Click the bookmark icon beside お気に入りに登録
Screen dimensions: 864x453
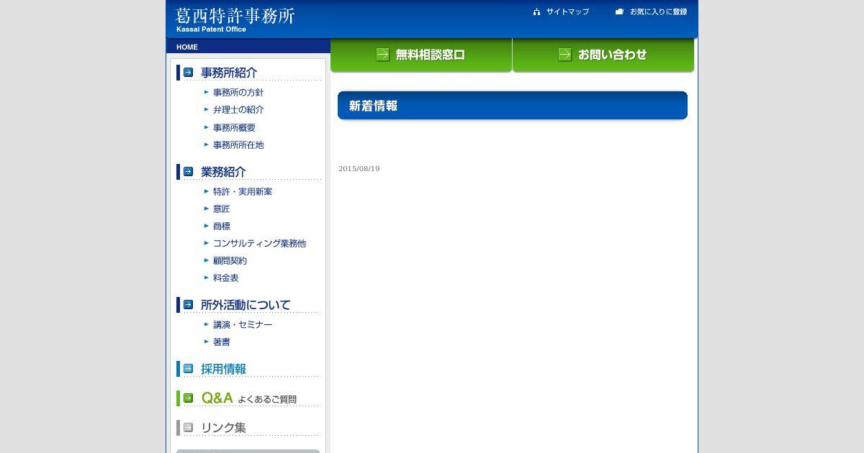point(619,12)
